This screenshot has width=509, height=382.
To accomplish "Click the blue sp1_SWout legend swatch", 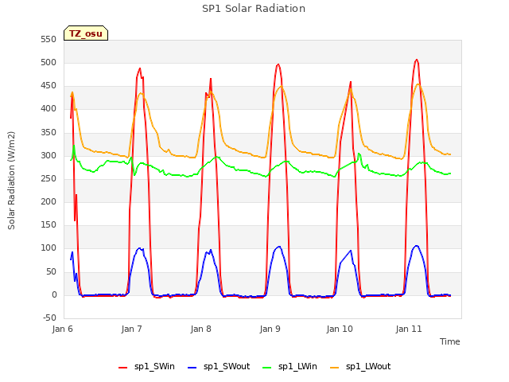I will [x=192, y=368].
